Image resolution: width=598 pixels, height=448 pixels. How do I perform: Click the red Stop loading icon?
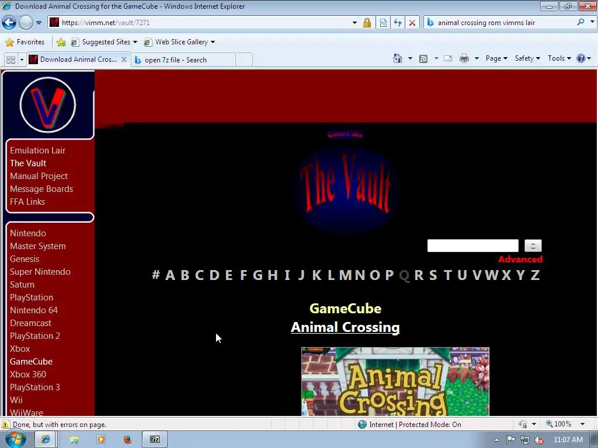coord(412,23)
